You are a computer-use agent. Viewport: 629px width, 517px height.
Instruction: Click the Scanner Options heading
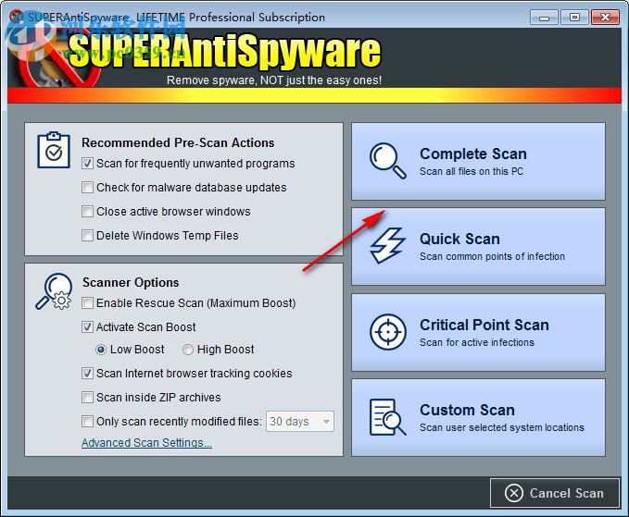click(x=131, y=282)
